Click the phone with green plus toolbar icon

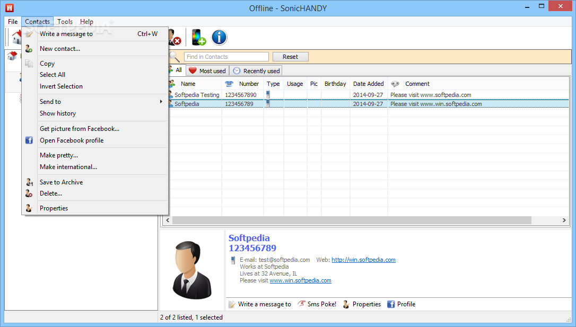[x=199, y=37]
